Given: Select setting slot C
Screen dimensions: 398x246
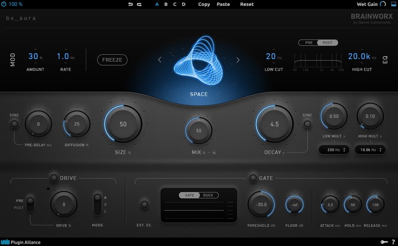Looking at the screenshot, I should pos(175,4).
